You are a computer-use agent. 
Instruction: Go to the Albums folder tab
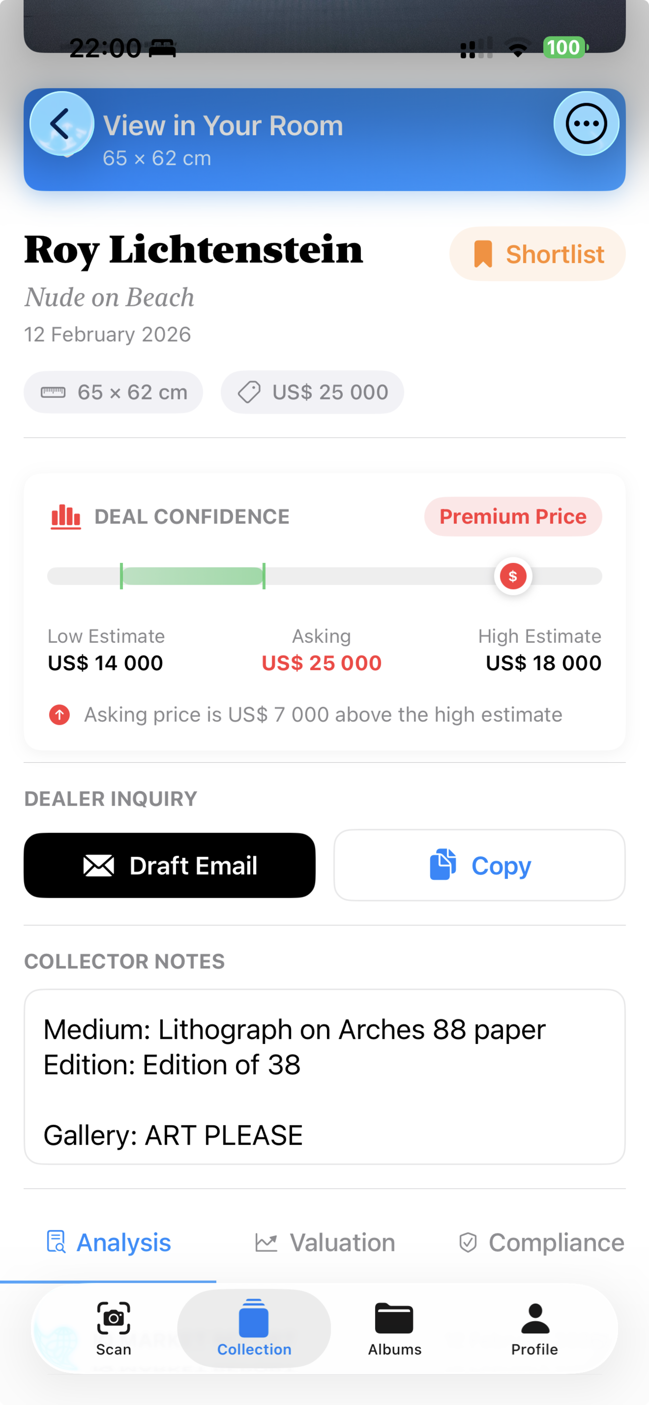point(395,1328)
